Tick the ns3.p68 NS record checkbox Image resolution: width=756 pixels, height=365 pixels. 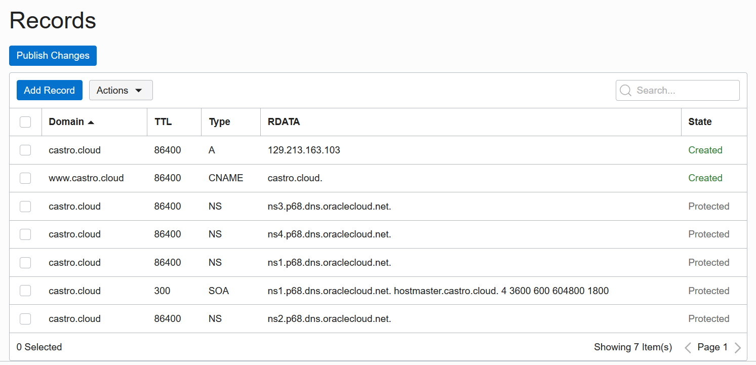click(x=25, y=207)
